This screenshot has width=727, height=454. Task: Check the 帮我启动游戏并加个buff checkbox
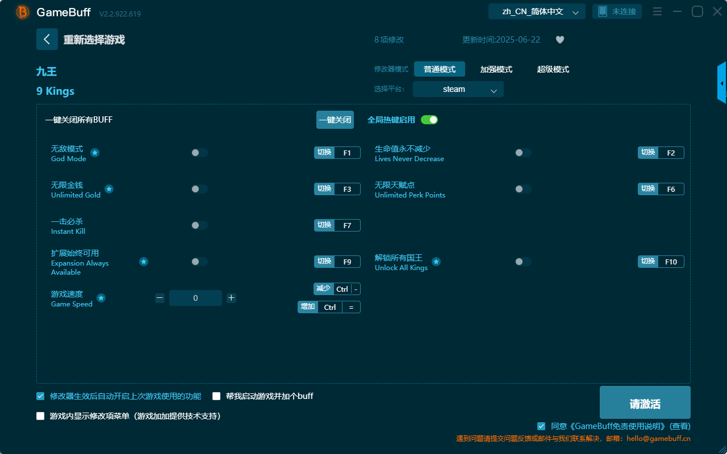(216, 396)
